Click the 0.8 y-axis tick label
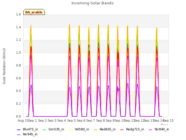The width and height of the screenshot is (186, 140). click(18, 66)
